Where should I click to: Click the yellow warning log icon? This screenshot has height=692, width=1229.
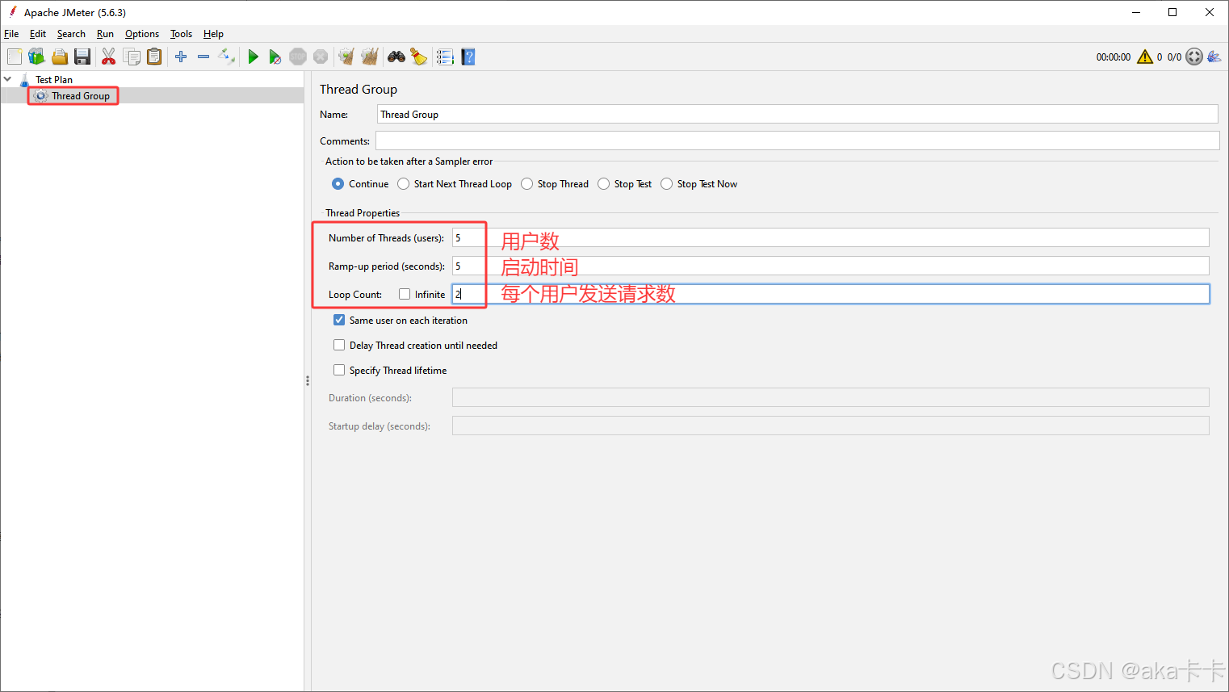tap(1145, 57)
